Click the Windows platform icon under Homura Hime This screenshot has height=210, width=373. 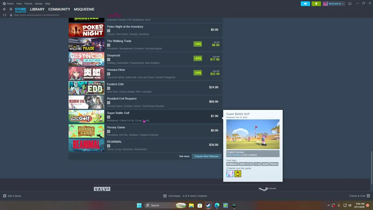pos(108,74)
